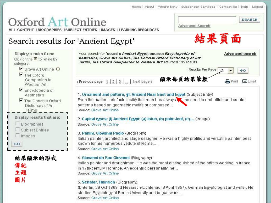The image size is (271, 203).
Task: Open LEARNING RESOURCES menu item
Action: coord(139,30)
